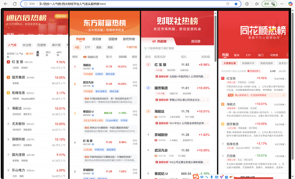Open 股吧热榜 tab in 东方财富热榜
Image resolution: width=295 pixels, height=179 pixels.
(x=129, y=39)
